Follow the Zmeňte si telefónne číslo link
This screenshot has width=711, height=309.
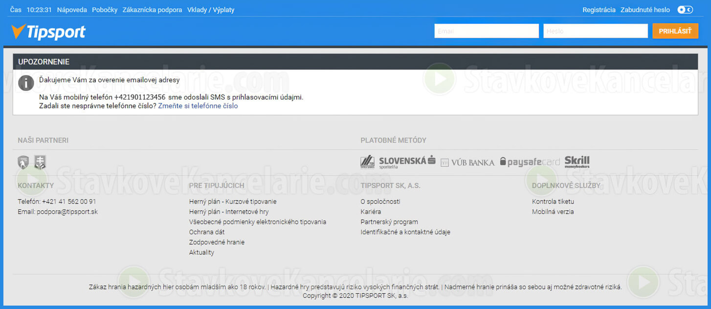[x=198, y=105]
